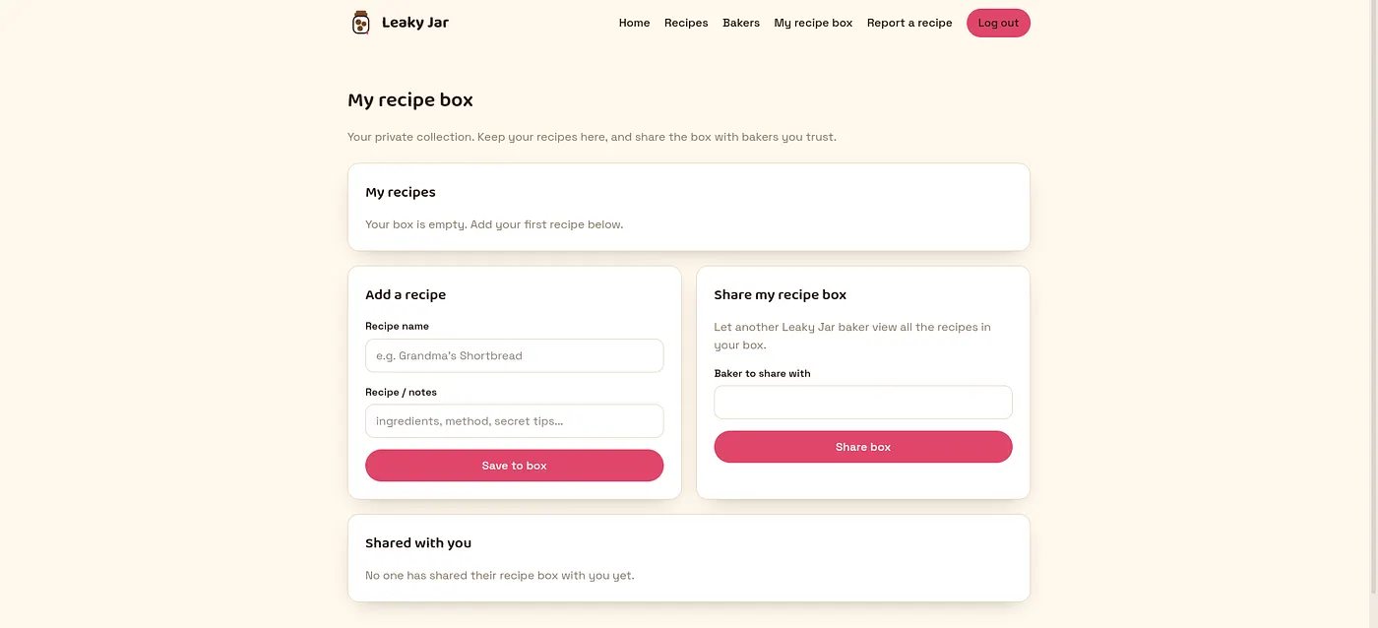Focus the Baker to share with field

[862, 402]
